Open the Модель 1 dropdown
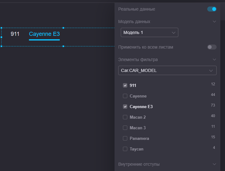225x171 pixels. [149, 32]
